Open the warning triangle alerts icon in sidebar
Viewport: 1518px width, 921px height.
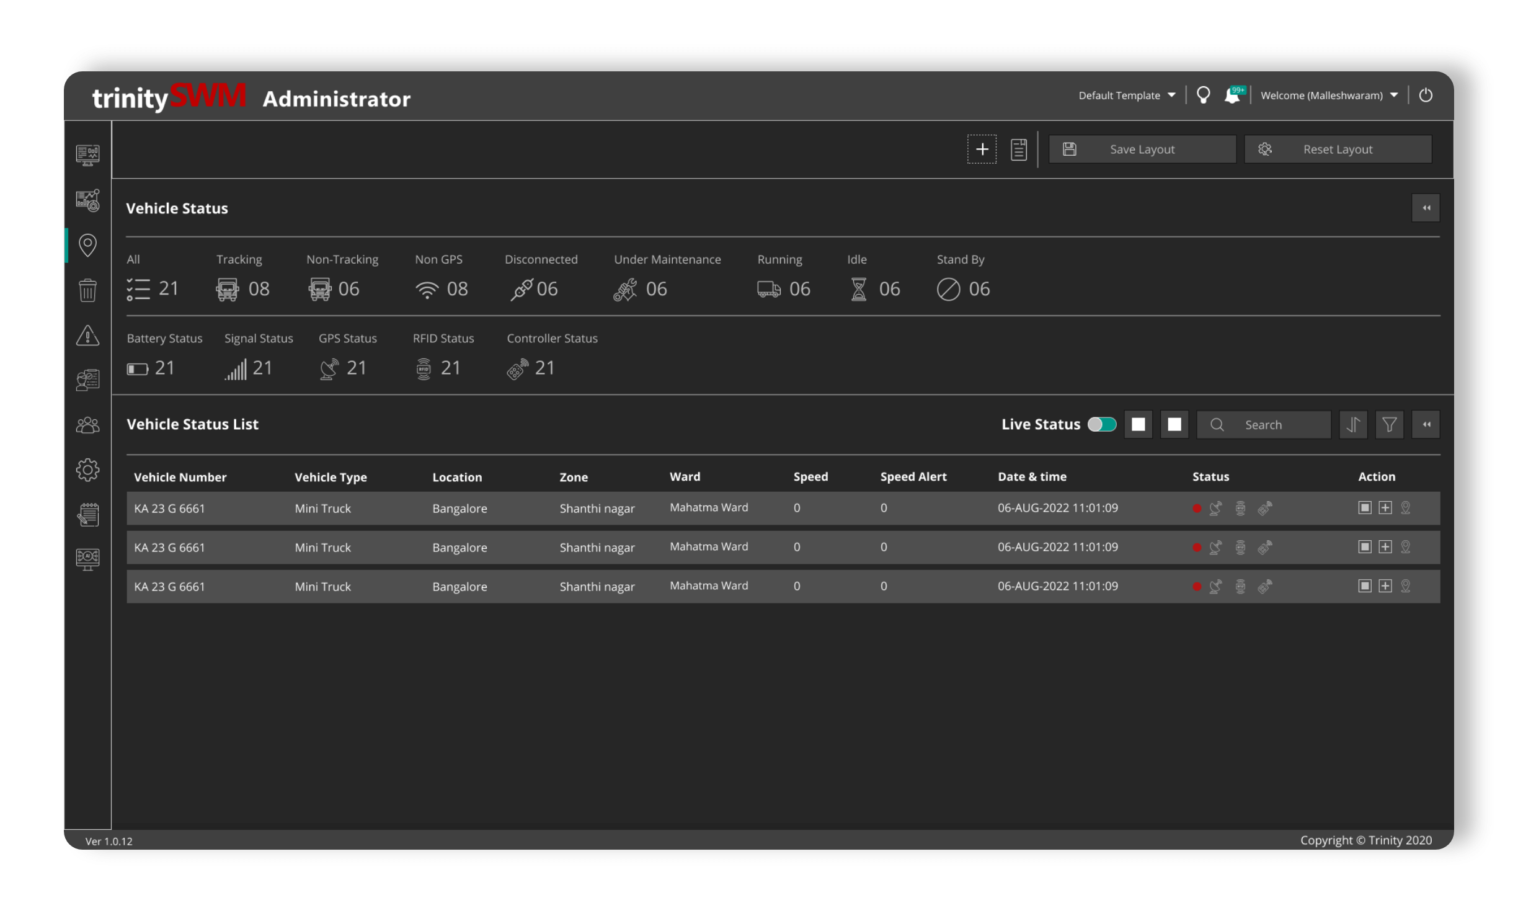[x=87, y=335]
